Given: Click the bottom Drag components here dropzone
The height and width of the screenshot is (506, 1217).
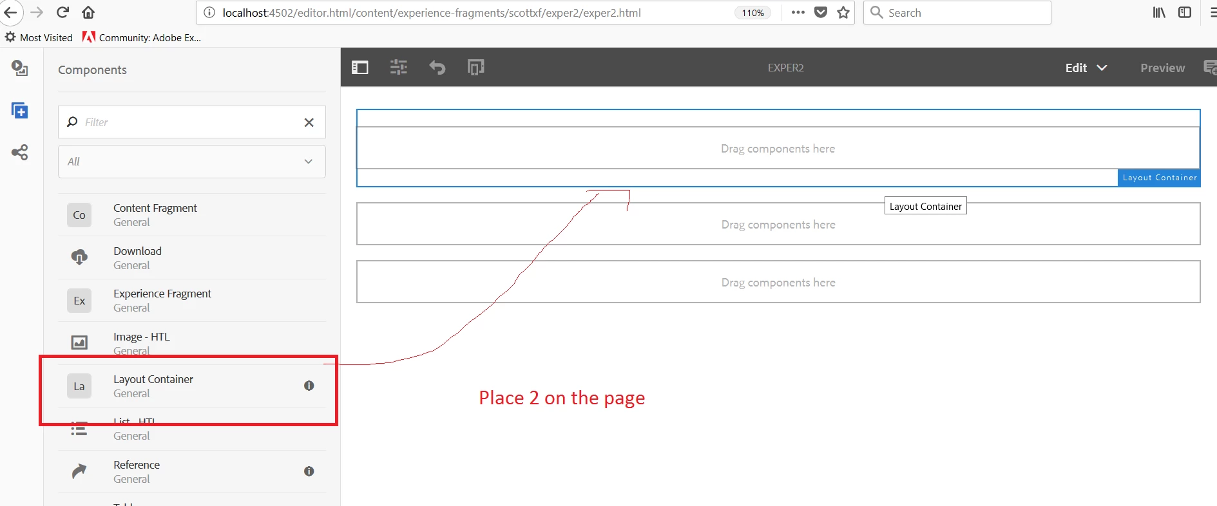Looking at the screenshot, I should (x=778, y=282).
